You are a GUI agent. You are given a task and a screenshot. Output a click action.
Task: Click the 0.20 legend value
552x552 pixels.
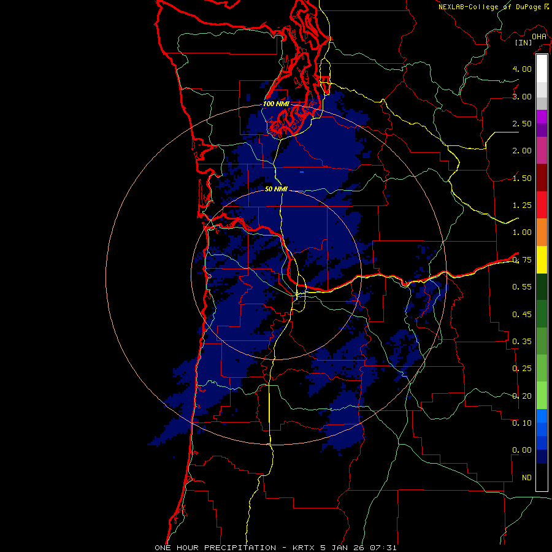click(522, 396)
